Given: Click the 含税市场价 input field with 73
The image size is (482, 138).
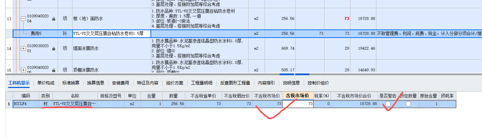Looking at the screenshot, I should (298, 104).
